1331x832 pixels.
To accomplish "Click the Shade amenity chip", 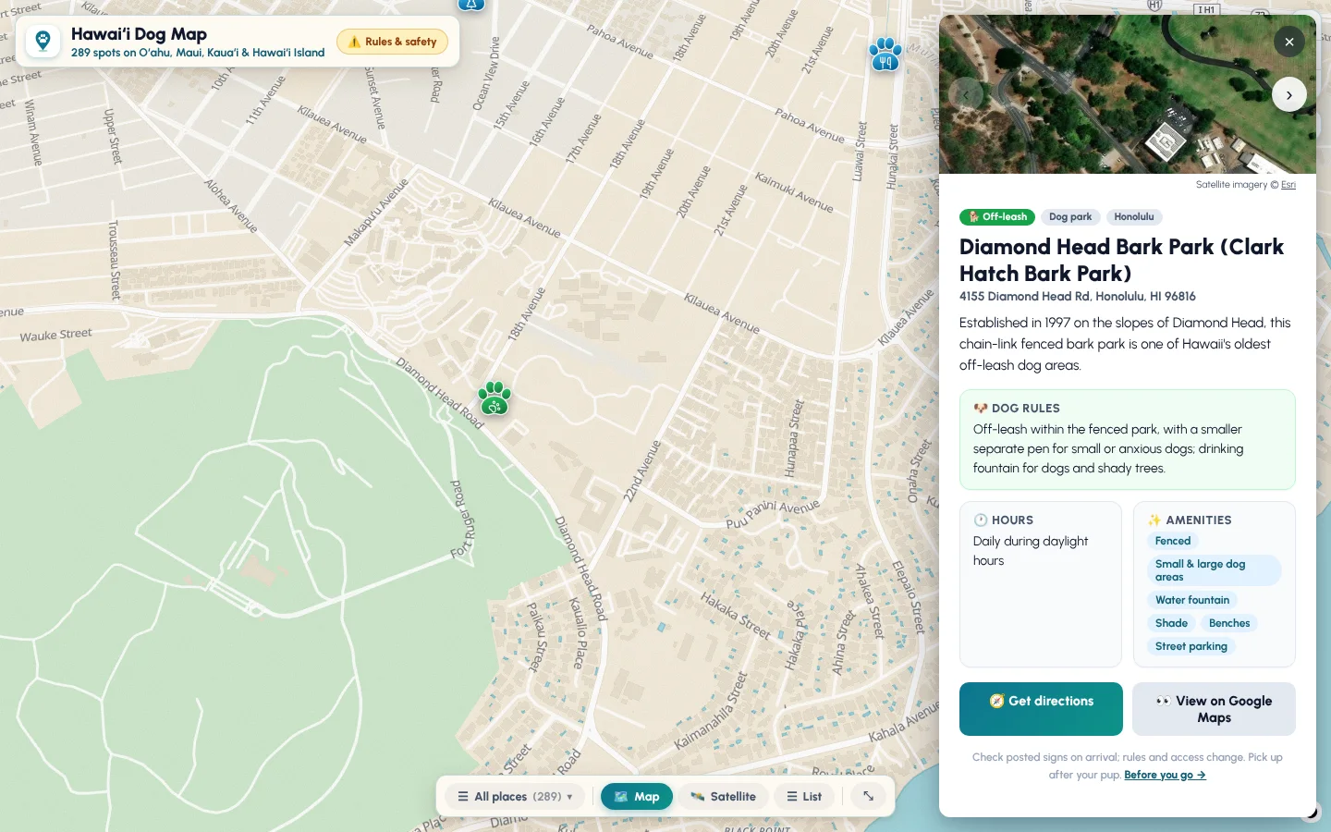I will [x=1171, y=623].
